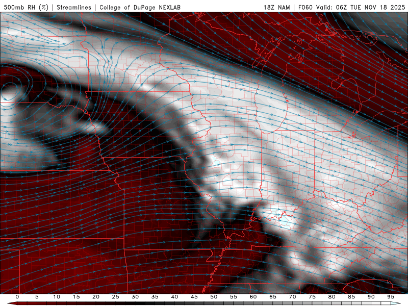Click the colorbar label "40"
The image size is (408, 306).
[174, 297]
